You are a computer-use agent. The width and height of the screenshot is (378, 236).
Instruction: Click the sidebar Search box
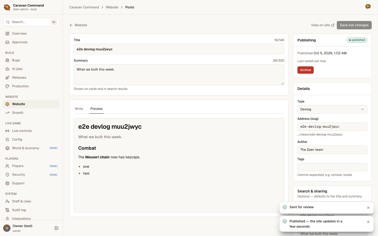31,22
